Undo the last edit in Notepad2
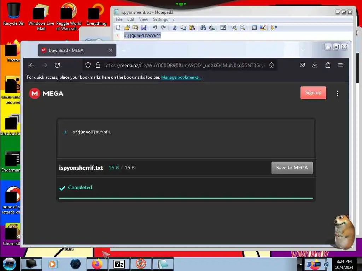This screenshot has width=362, height=271. click(x=155, y=28)
